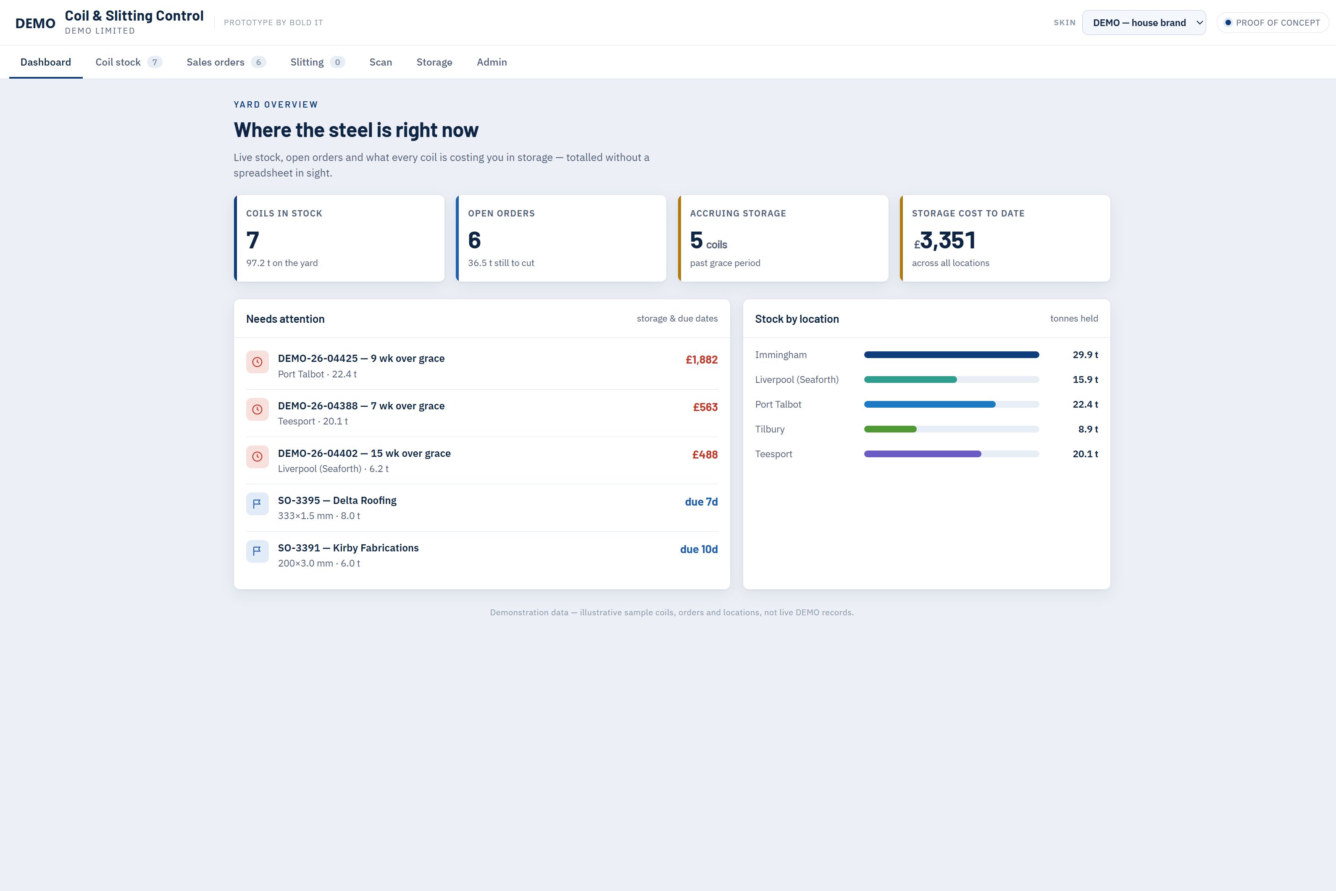Screen dimensions: 1336x891
Task: Open the Dashboard tab
Action: tap(45, 62)
